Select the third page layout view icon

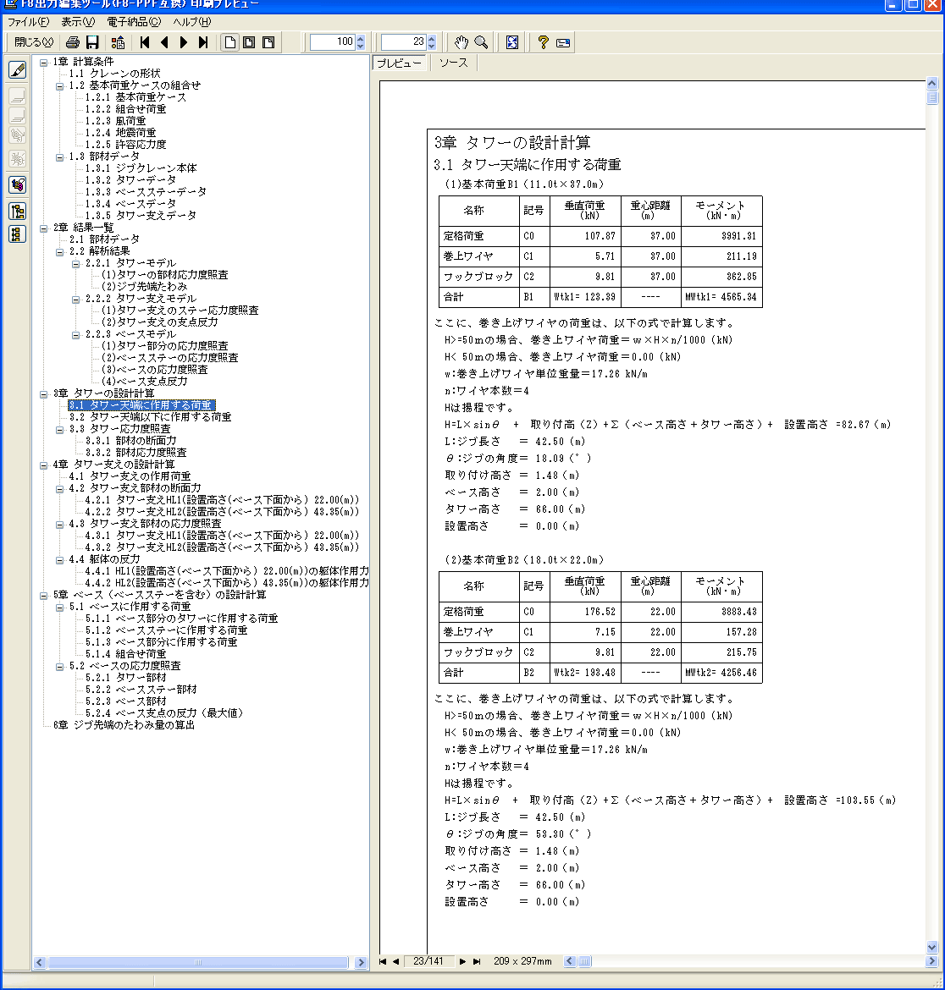tap(268, 42)
